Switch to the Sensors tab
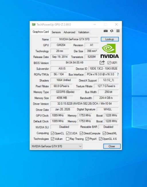 click(x=56, y=32)
